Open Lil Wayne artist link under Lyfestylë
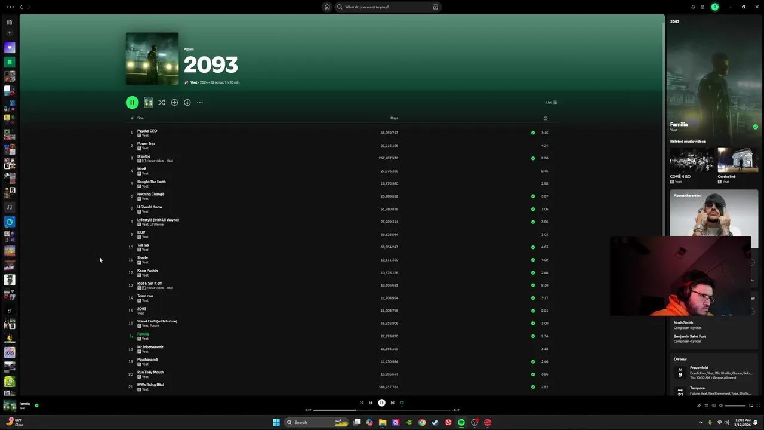 click(x=157, y=225)
